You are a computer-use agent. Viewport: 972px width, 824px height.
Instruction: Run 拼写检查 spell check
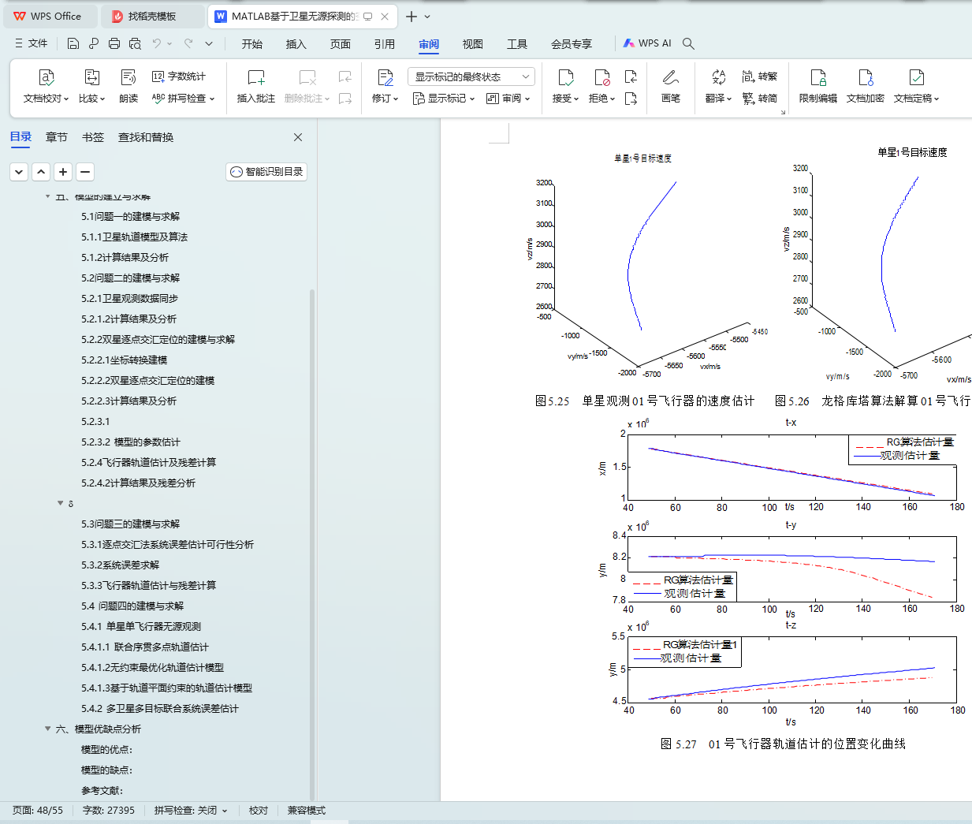point(183,99)
